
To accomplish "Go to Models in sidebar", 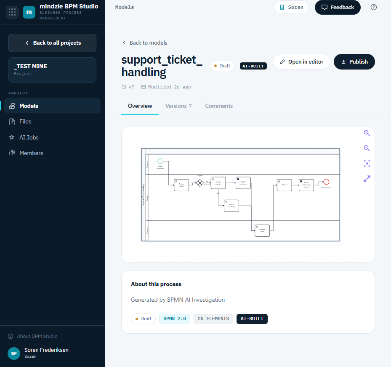I will (x=52, y=106).
